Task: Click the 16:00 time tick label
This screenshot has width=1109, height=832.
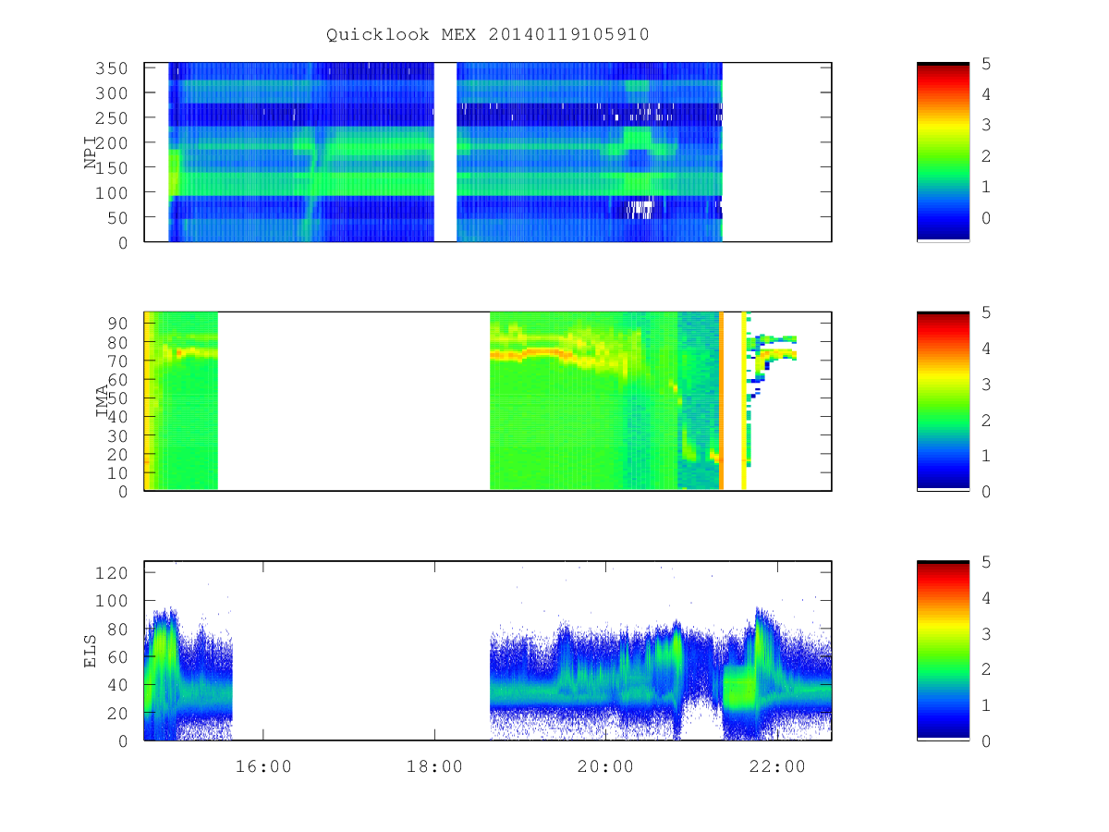Action: pyautogui.click(x=263, y=766)
